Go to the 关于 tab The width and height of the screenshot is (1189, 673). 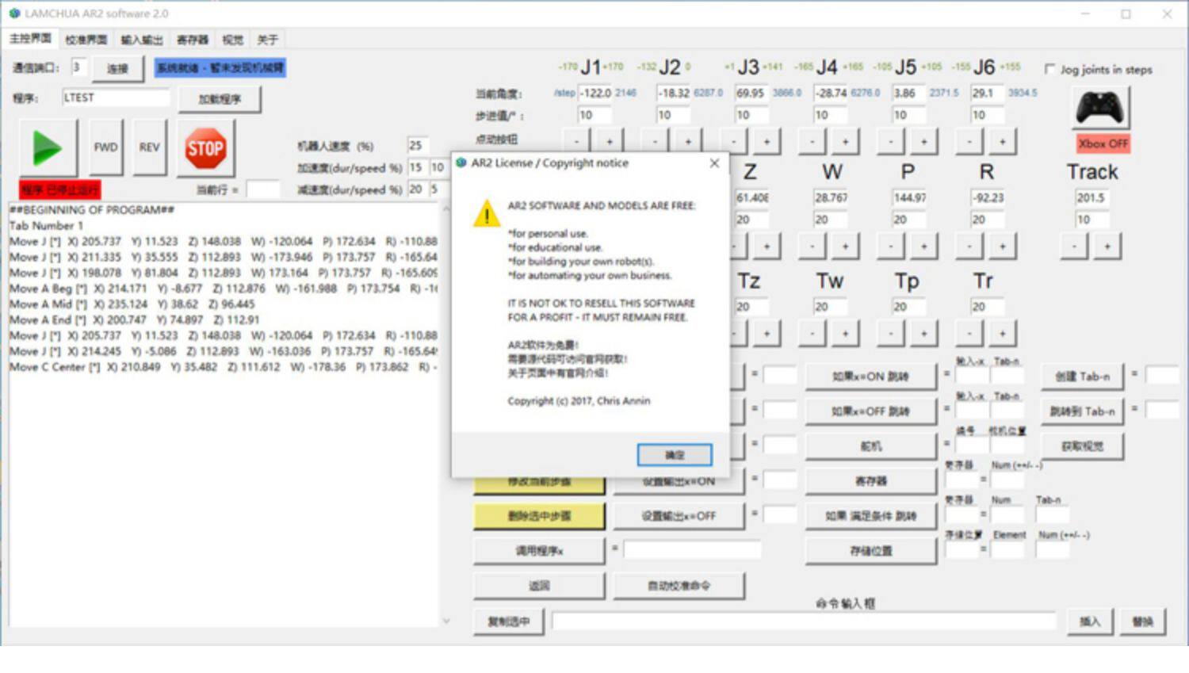click(x=267, y=40)
